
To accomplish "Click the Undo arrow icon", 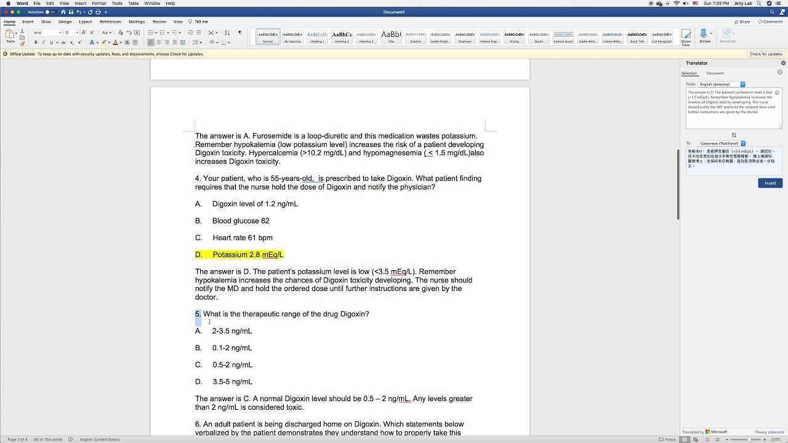I will point(79,12).
